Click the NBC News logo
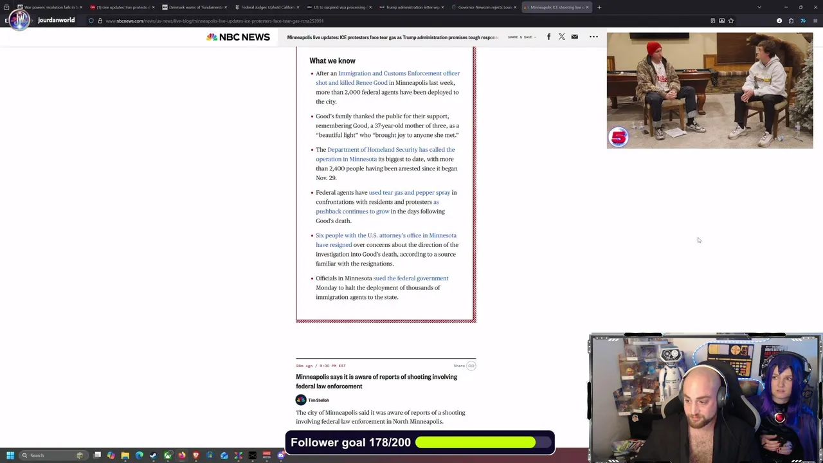823x463 pixels. 238,37
